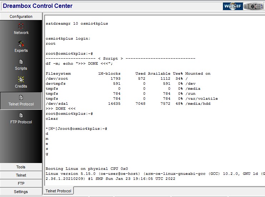Screen dimensions: 265x197
Task: Open the remote control icon
Action: tap(254, 6)
